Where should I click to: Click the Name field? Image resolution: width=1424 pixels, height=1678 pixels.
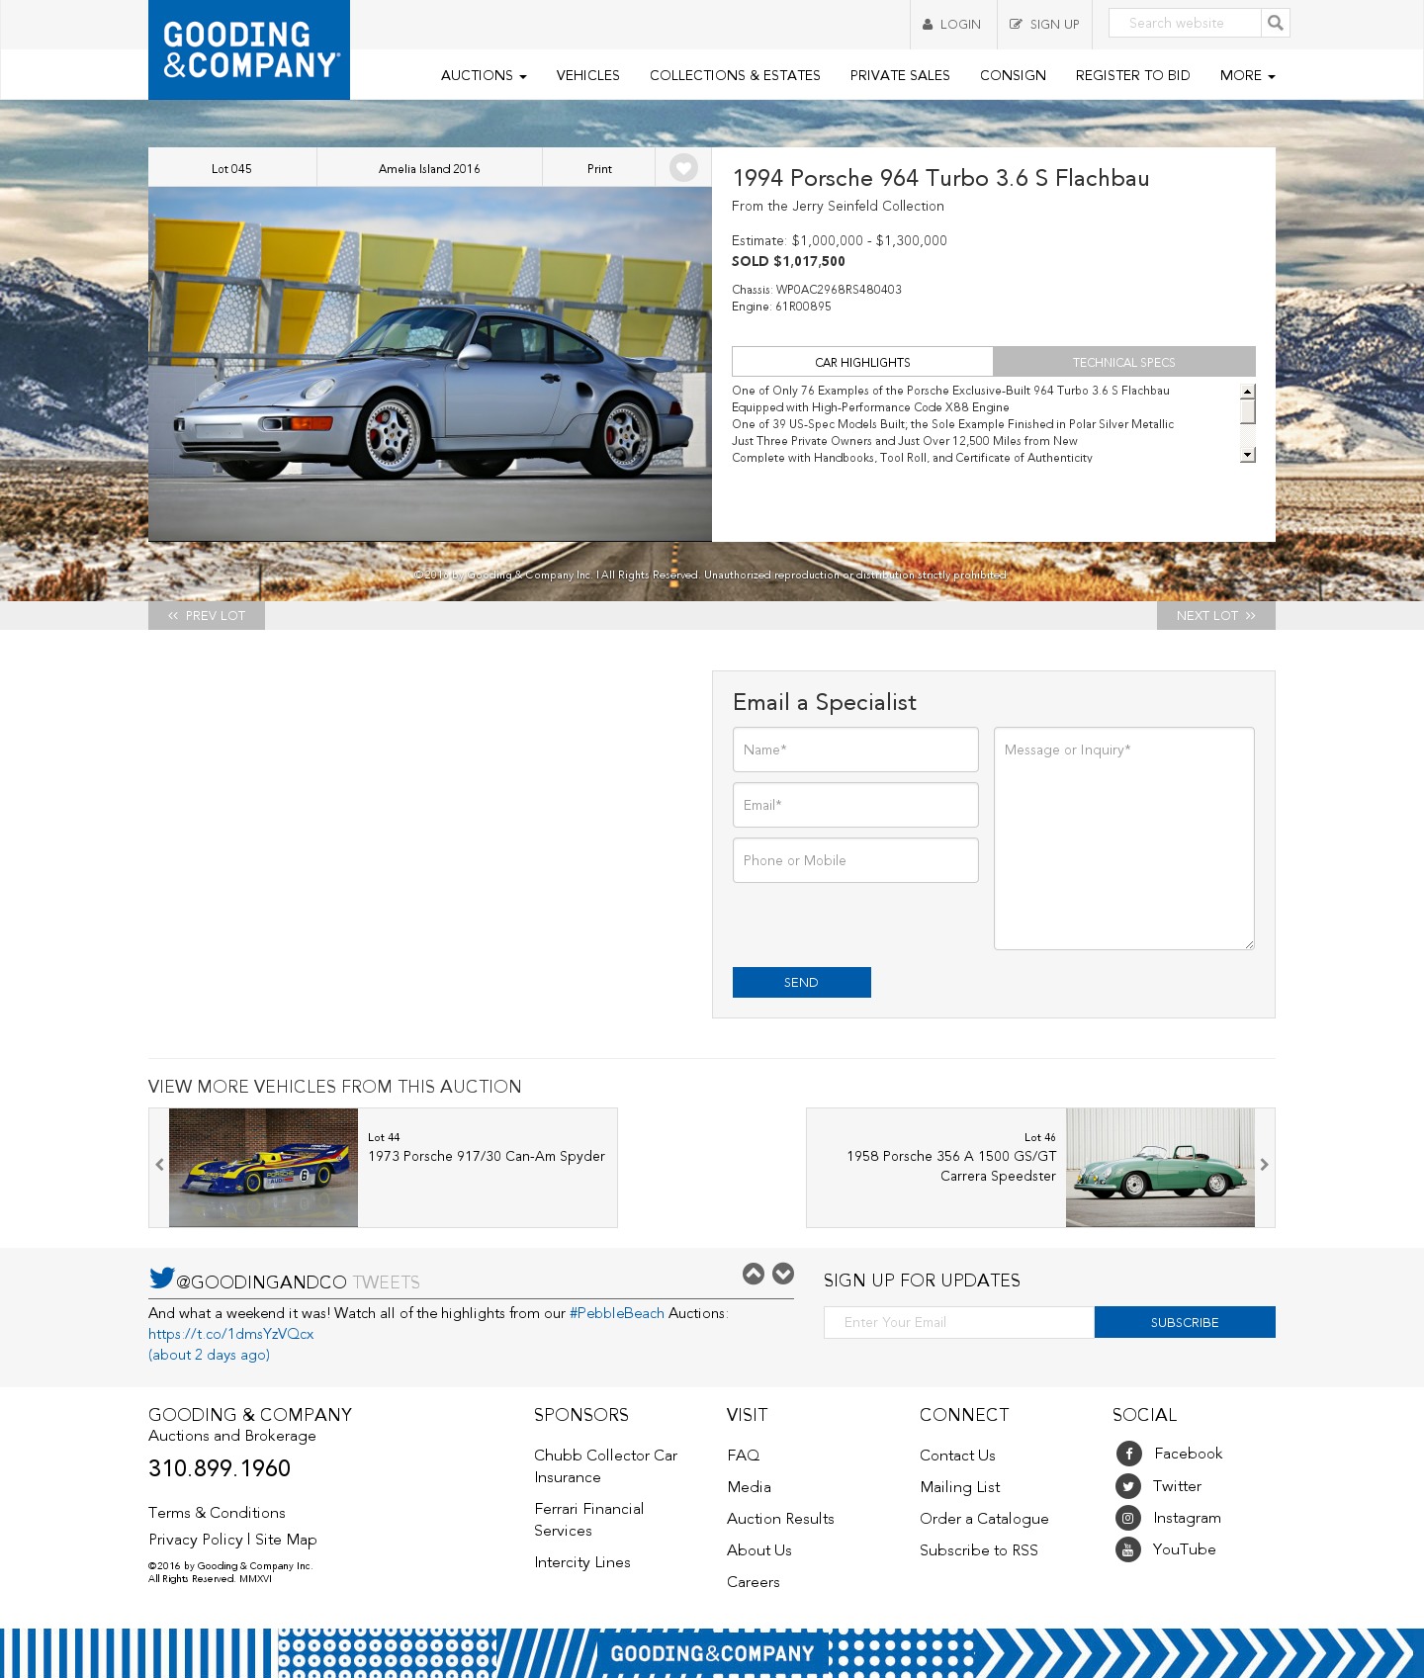(x=855, y=750)
